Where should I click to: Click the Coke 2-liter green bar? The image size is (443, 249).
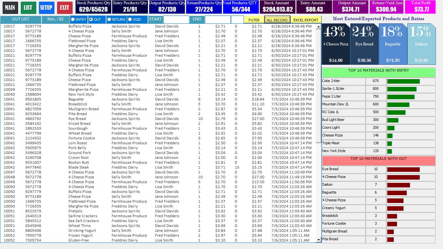(x=403, y=81)
